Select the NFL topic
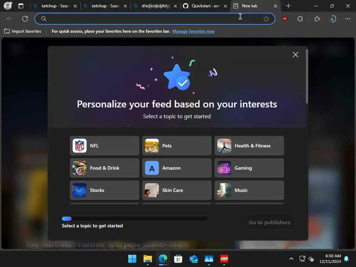Screen dimensions: 356x267 [x=104, y=146]
